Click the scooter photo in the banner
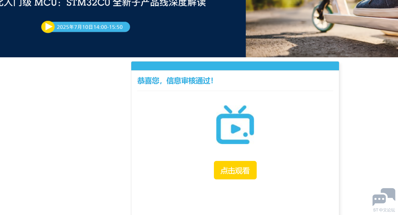This screenshot has width=398, height=215. pyautogui.click(x=322, y=28)
